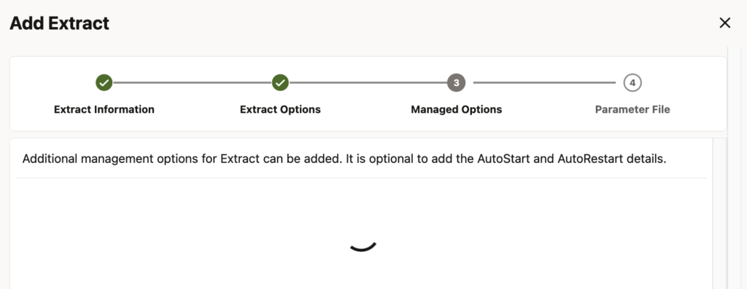Jump to the Parameter File step label
This screenshot has height=289, width=747.
(632, 109)
